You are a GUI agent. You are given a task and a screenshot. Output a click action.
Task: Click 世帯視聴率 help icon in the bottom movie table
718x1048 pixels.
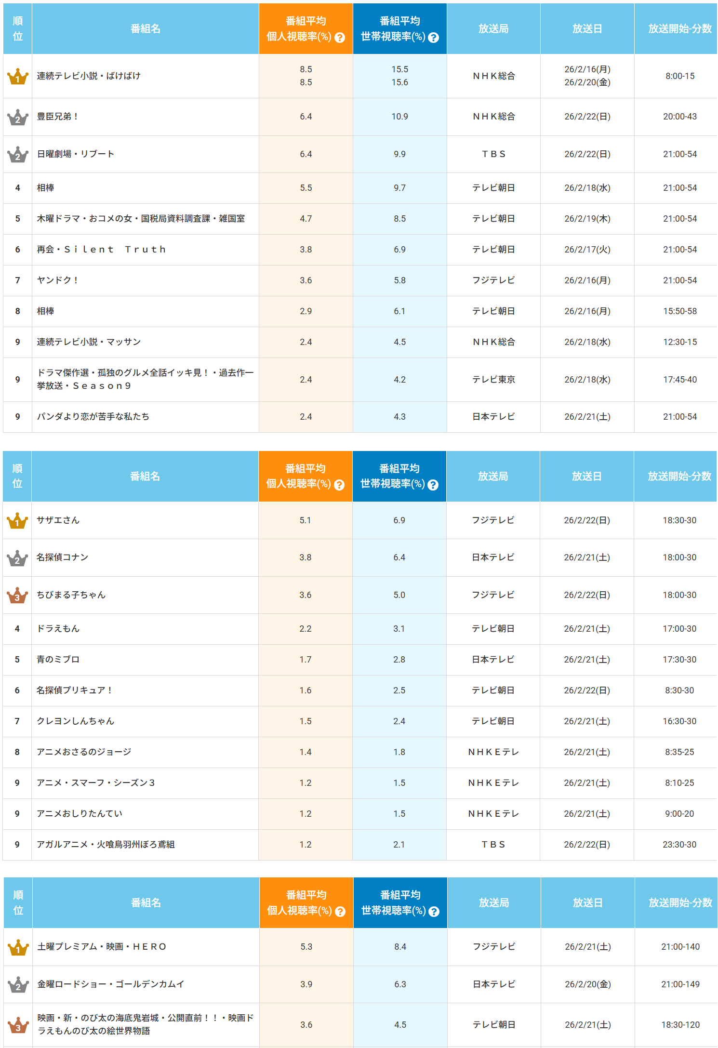coord(434,911)
